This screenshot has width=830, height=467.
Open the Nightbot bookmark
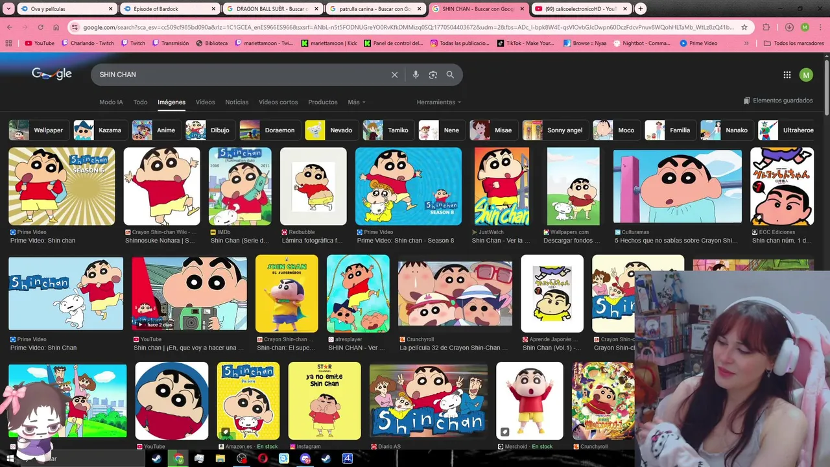point(642,43)
